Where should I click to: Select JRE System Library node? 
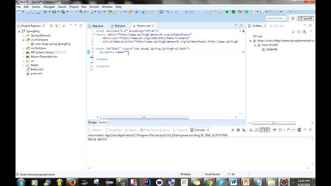click(46, 53)
